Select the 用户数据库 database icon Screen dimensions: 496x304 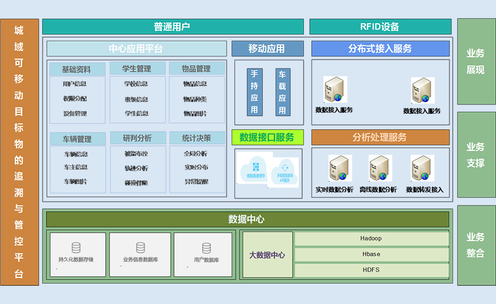click(206, 248)
